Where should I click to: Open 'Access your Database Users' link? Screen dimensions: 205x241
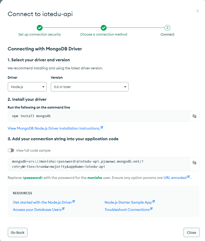[x=37, y=210]
